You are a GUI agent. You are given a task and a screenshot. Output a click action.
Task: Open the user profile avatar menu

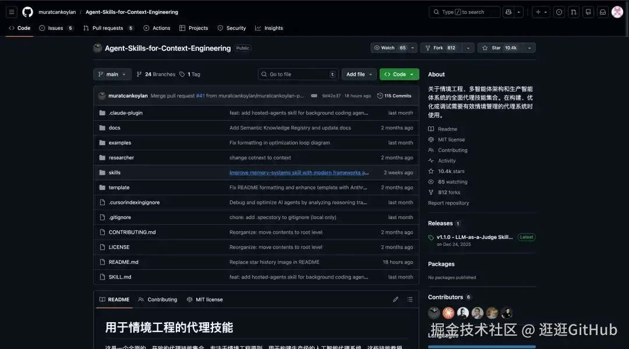tap(617, 12)
